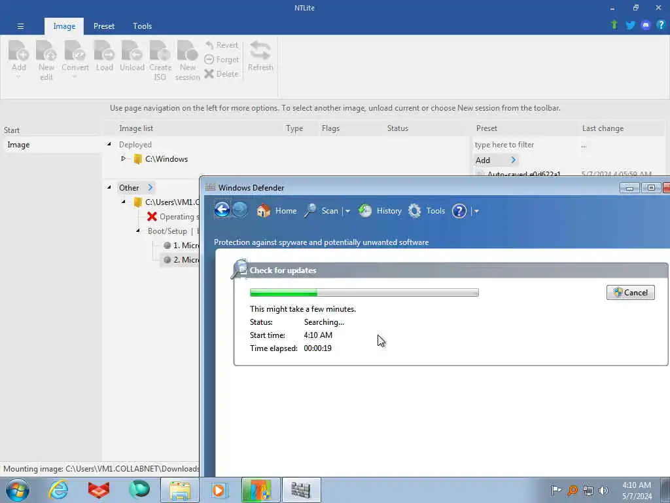Click the network tray icon
Image resolution: width=670 pixels, height=503 pixels.
pos(588,491)
